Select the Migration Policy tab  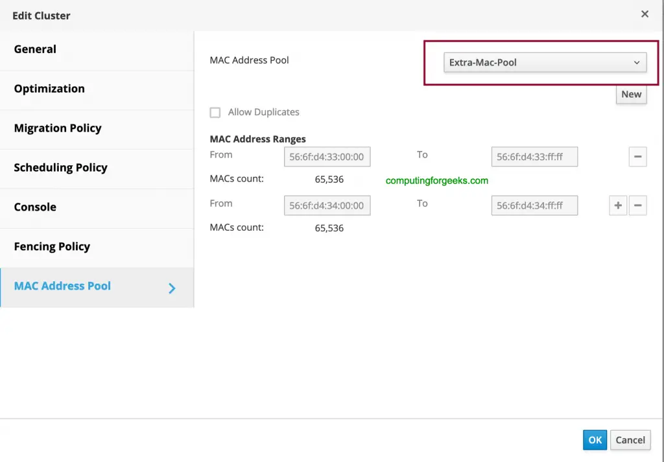tap(97, 128)
